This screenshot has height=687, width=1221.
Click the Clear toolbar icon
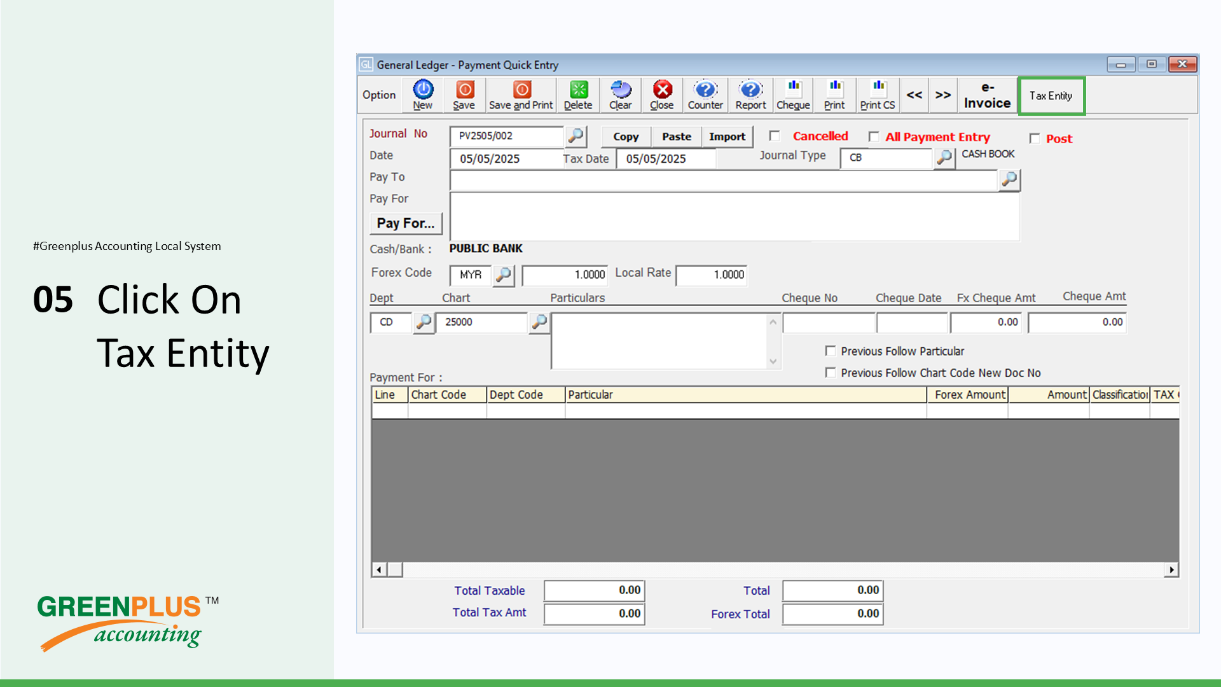pyautogui.click(x=621, y=95)
